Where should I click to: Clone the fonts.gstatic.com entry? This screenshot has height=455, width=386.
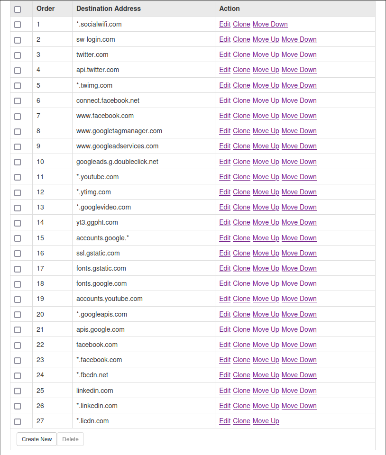coord(241,268)
